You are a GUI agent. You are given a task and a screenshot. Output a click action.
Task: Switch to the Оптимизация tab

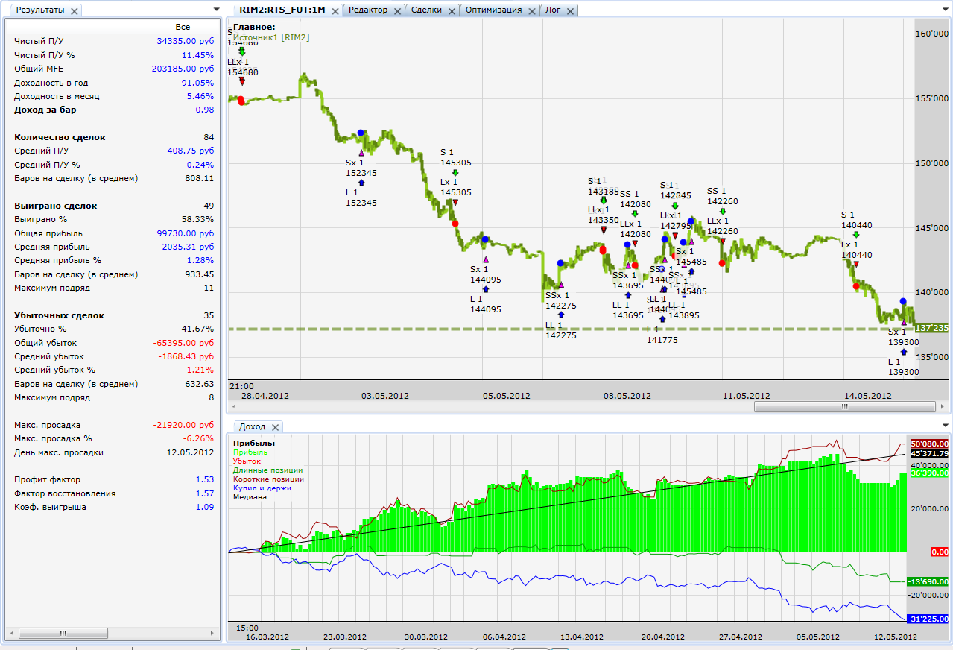(x=493, y=10)
